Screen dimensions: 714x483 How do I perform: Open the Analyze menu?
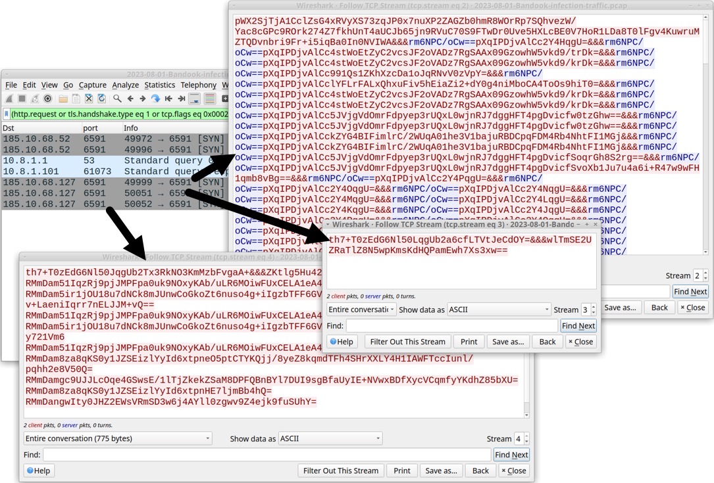[x=125, y=85]
